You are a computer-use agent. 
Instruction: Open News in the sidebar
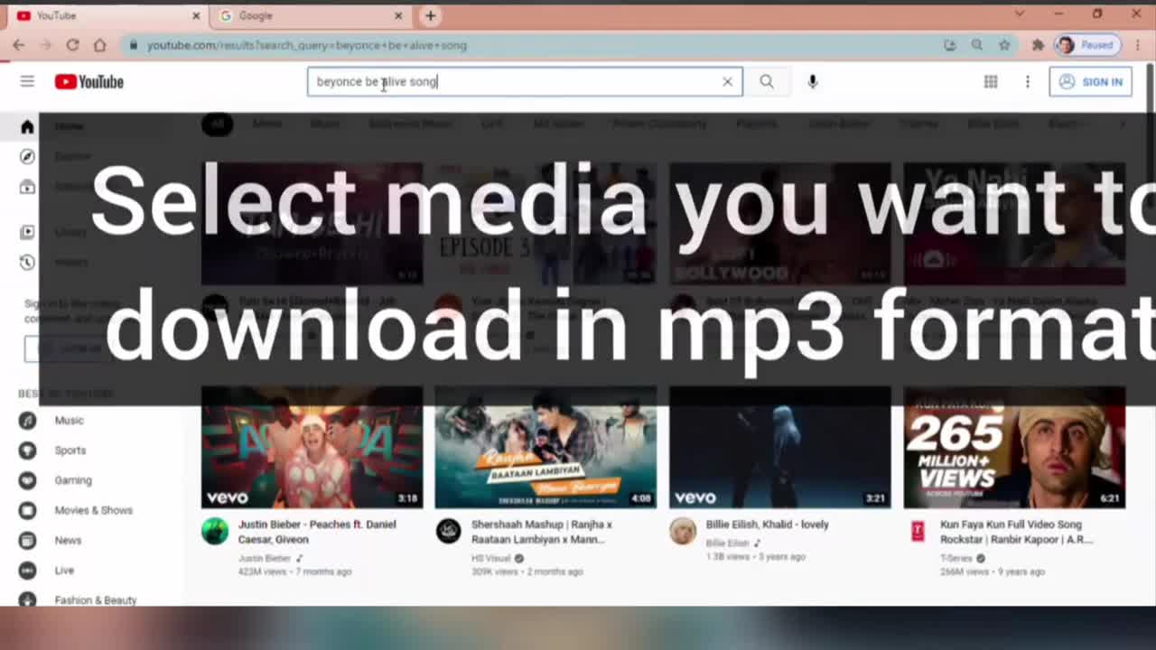68,540
